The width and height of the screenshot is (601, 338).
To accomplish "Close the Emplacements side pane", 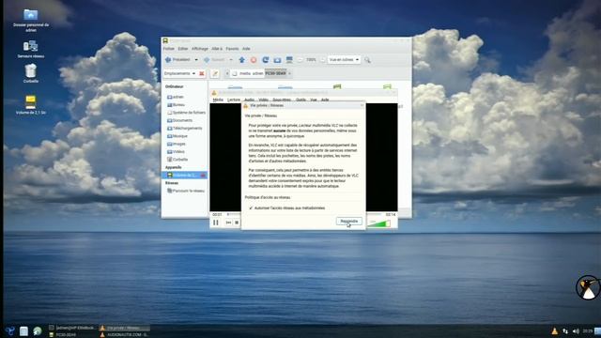I will tap(202, 73).
